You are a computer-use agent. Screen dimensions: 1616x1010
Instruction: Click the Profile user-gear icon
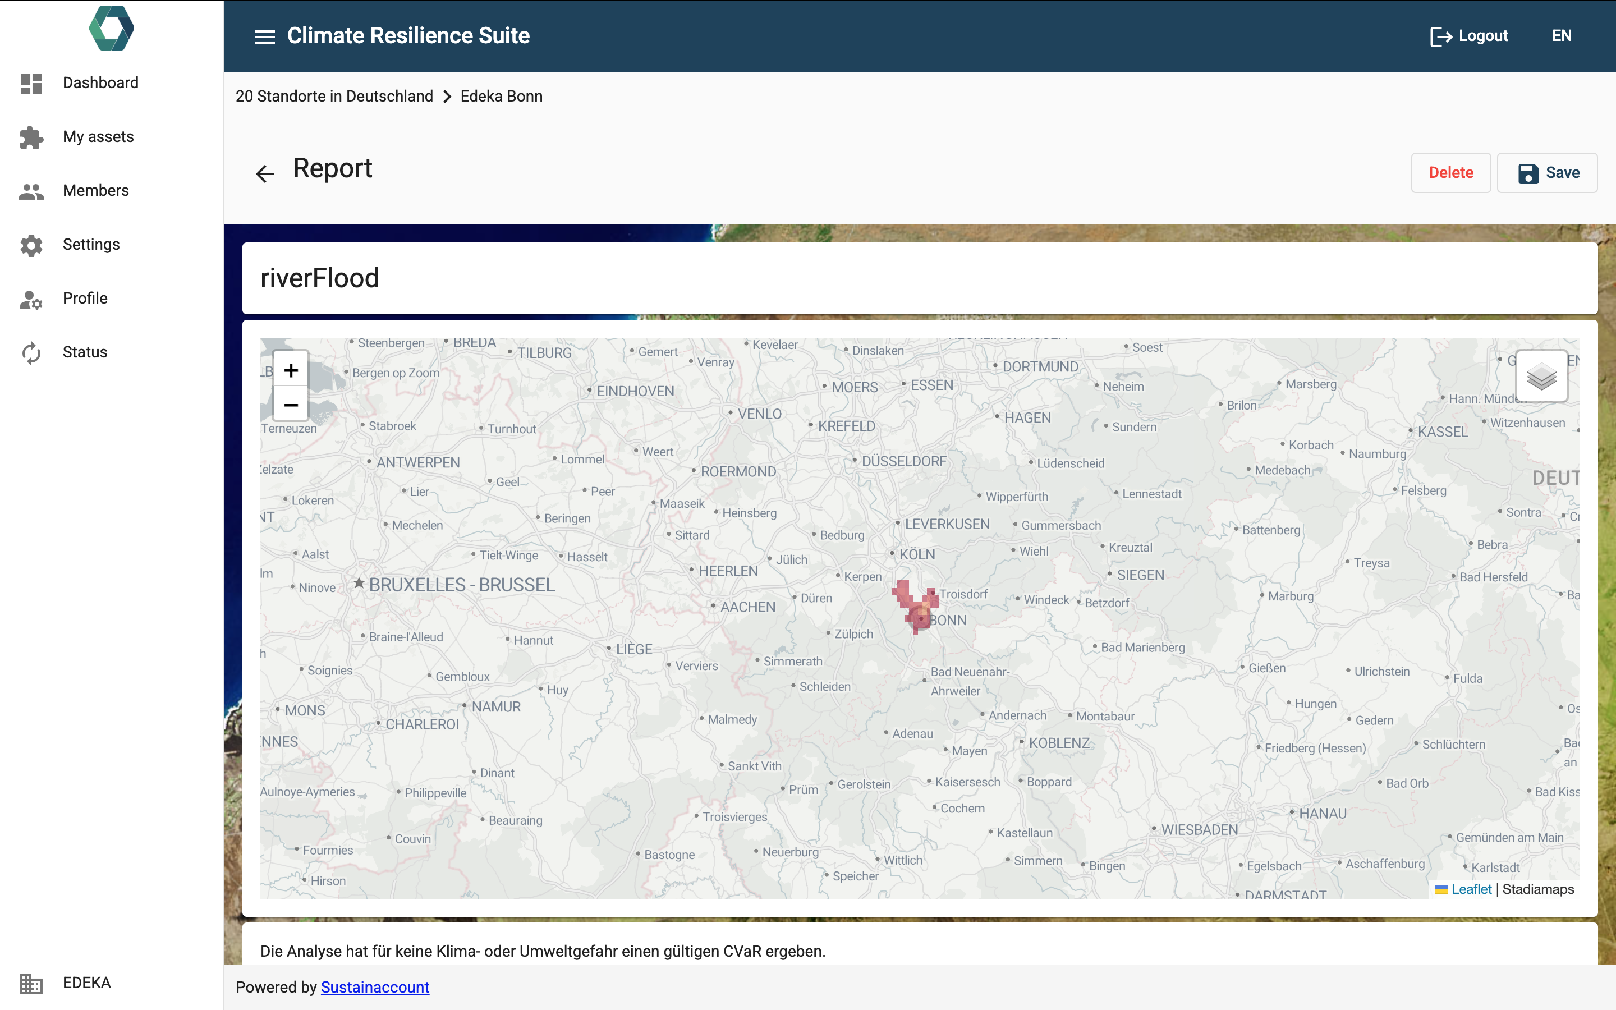coord(31,299)
